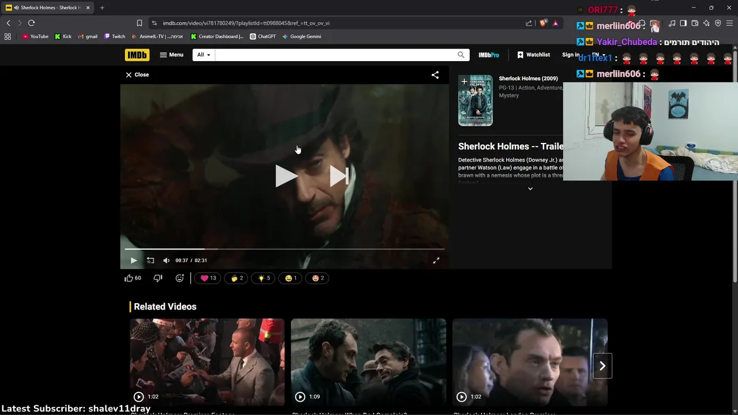
Task: Share page icon in address bar
Action: [529, 23]
